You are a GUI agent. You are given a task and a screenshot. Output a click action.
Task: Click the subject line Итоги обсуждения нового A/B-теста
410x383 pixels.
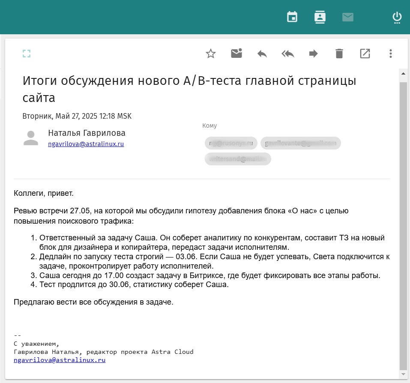click(x=189, y=89)
